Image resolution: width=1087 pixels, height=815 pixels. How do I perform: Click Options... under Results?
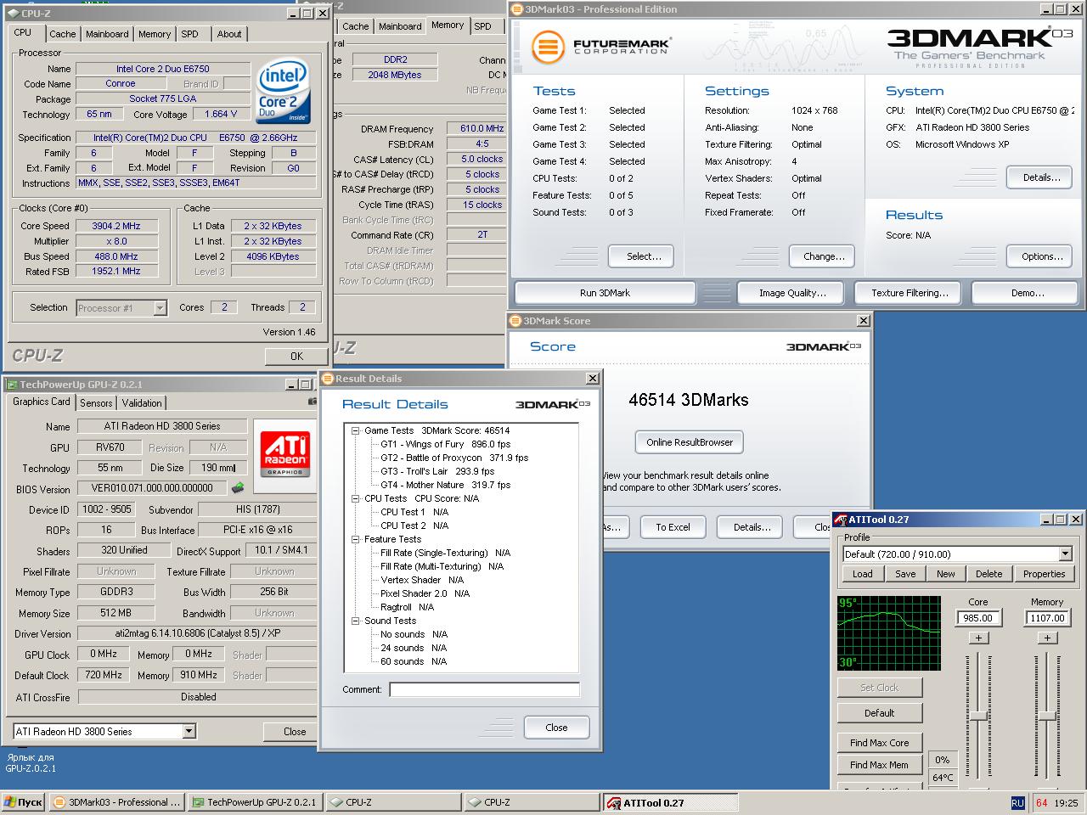pos(1041,256)
